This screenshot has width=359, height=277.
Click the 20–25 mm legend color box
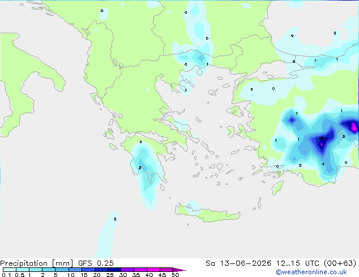(101, 270)
